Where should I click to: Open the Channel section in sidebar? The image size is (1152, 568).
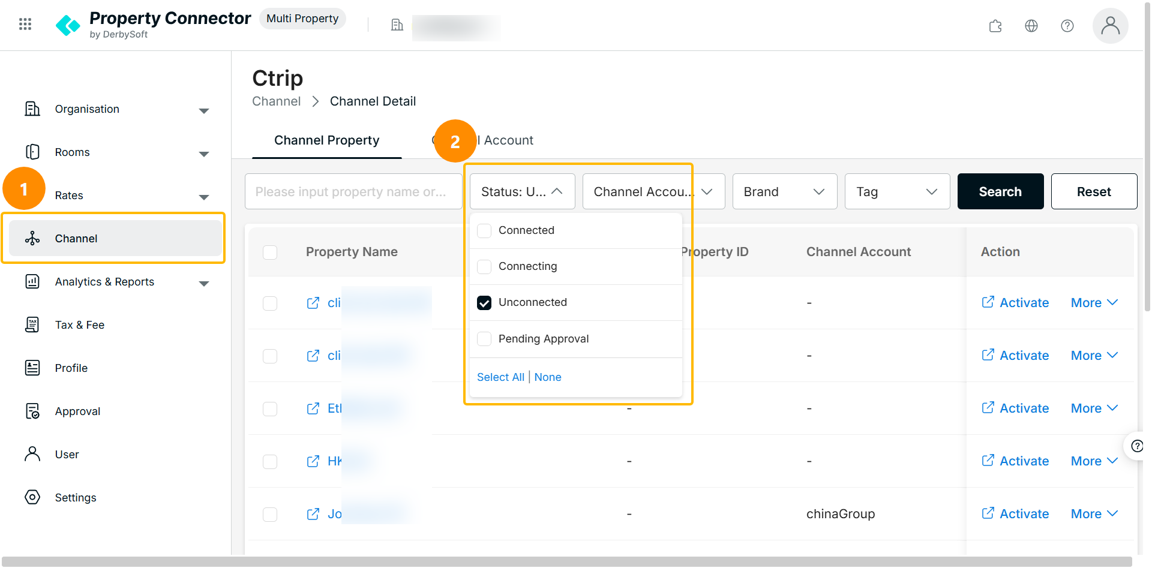coord(115,239)
